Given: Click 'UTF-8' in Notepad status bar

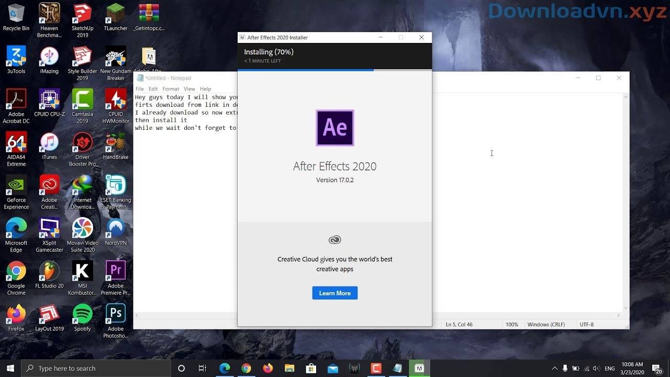Looking at the screenshot, I should (587, 325).
